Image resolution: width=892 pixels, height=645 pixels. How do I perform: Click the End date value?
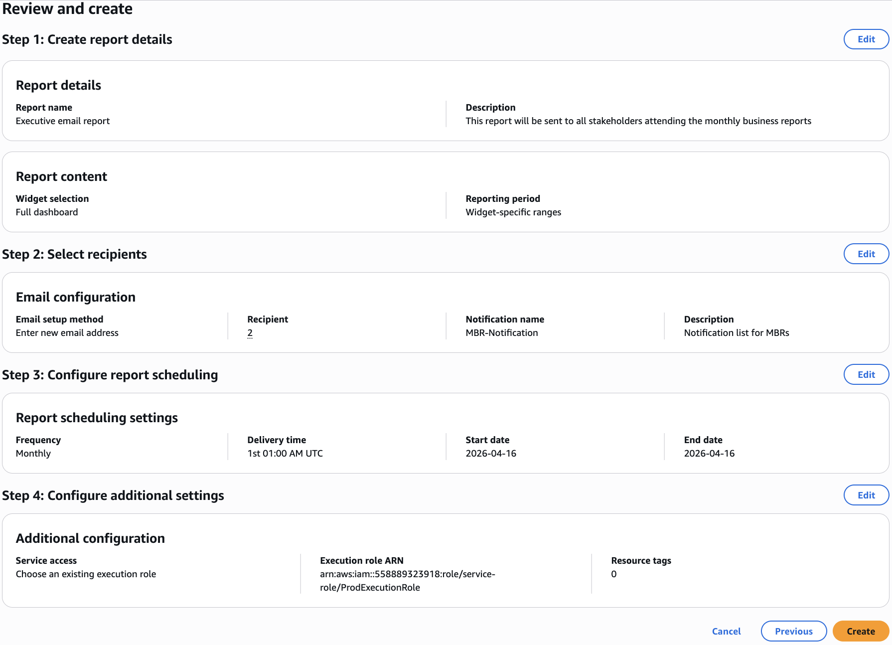(x=709, y=454)
